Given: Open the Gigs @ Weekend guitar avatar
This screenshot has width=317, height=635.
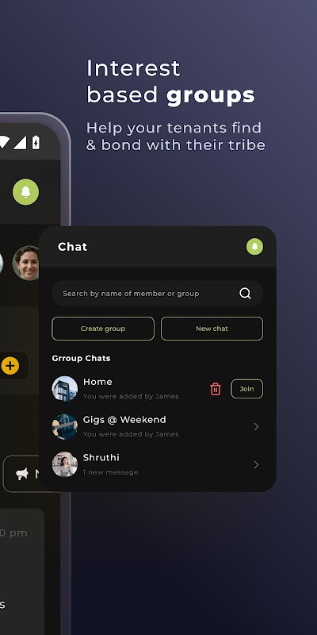Looking at the screenshot, I should tap(65, 427).
